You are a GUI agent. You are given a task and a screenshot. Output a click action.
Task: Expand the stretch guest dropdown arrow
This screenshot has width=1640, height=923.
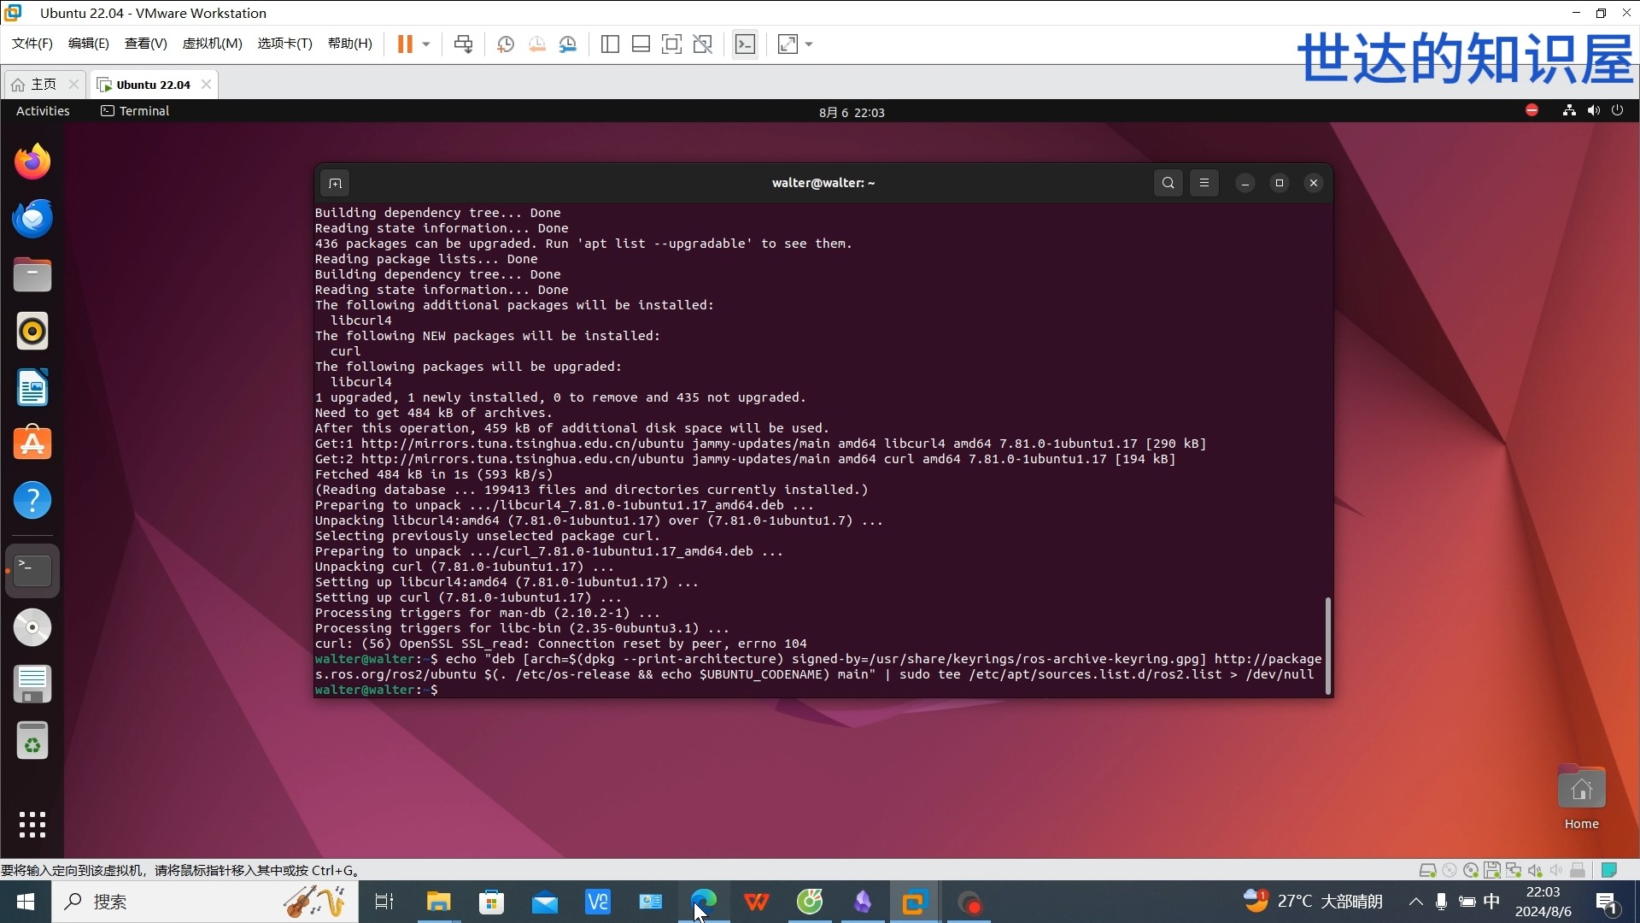809,44
